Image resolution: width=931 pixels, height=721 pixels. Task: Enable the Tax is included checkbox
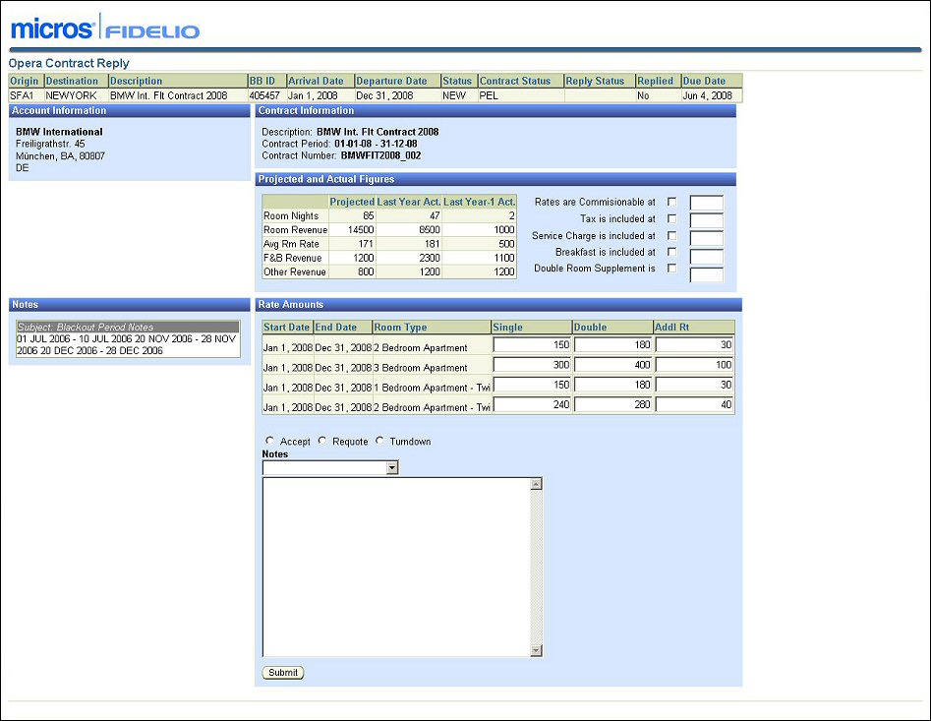(672, 218)
